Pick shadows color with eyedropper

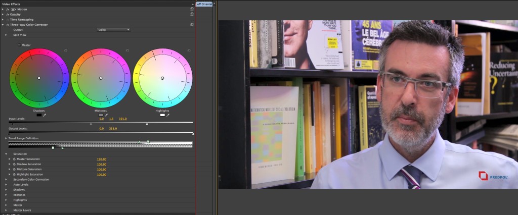[45, 115]
